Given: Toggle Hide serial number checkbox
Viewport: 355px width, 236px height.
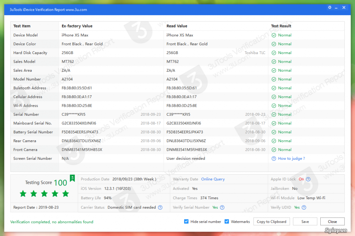Looking at the screenshot, I should 186,221.
